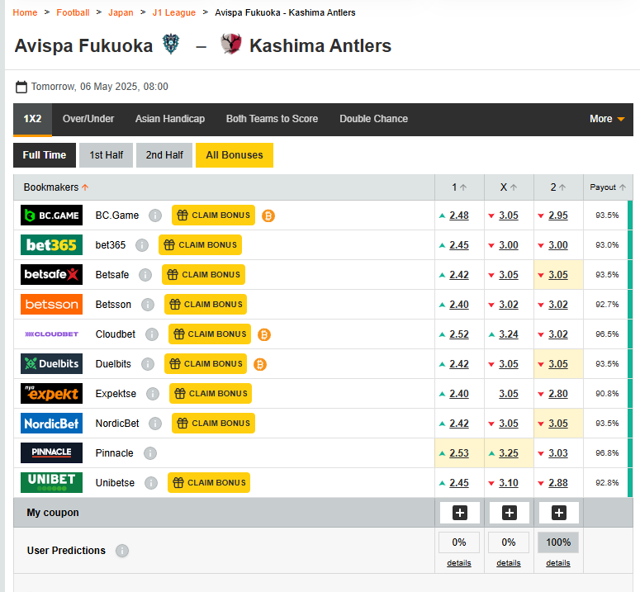Sort by Bookmakers column
The width and height of the screenshot is (640, 592).
pos(56,187)
